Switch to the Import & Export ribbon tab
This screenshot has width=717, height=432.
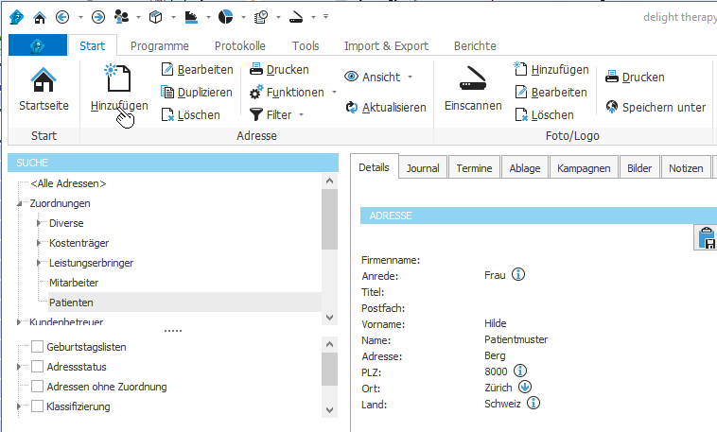[385, 45]
